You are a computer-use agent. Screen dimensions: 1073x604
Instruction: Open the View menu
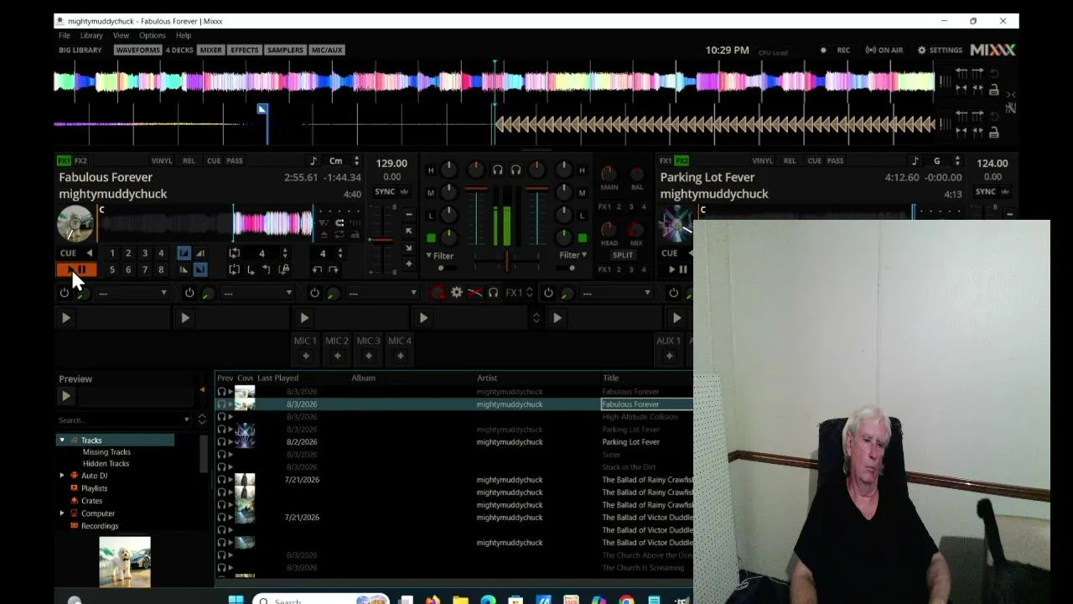[x=121, y=35]
